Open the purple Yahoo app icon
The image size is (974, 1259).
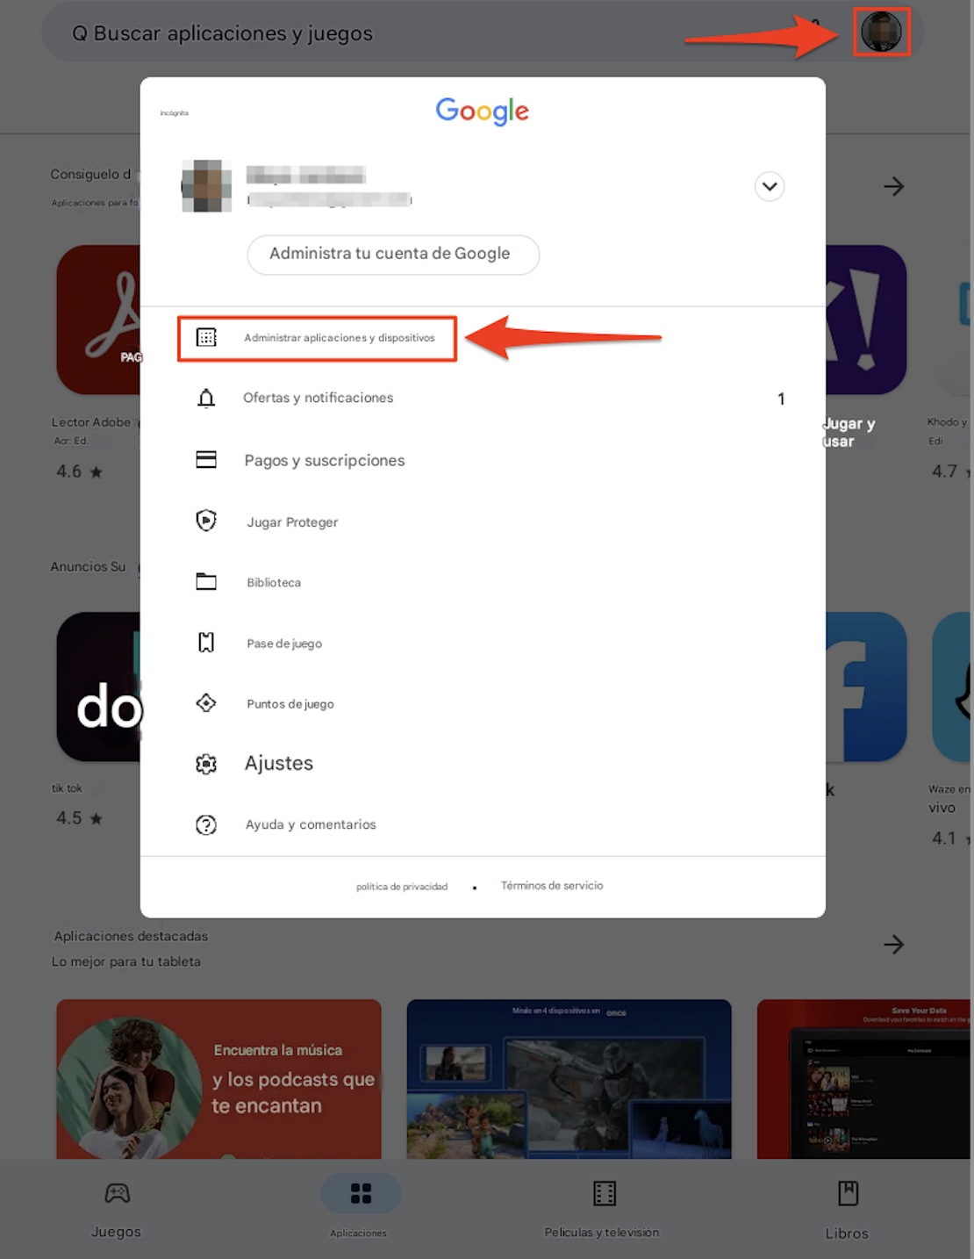click(x=866, y=320)
